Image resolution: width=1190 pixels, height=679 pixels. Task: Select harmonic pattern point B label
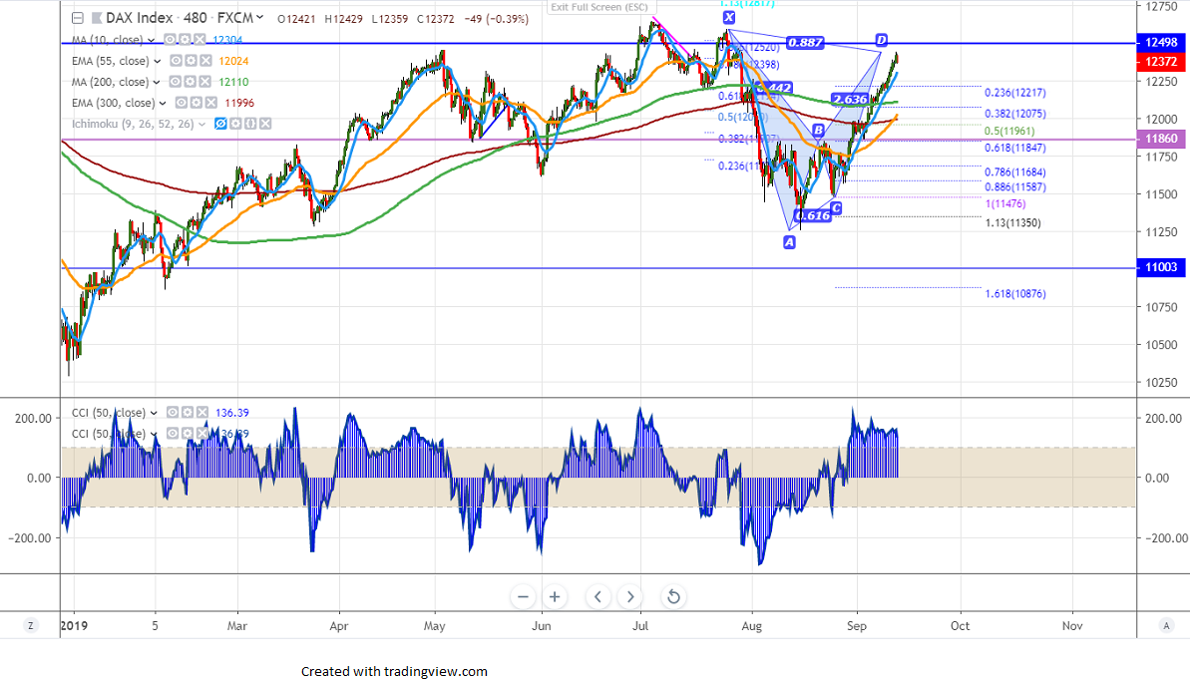point(818,131)
